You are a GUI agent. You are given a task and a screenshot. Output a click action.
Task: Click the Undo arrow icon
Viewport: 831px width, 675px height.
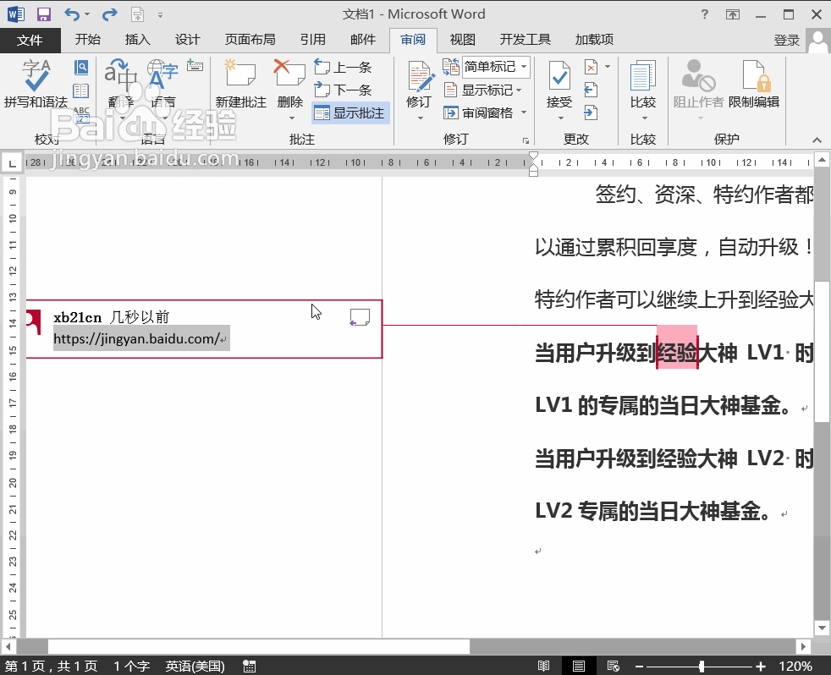(x=72, y=14)
